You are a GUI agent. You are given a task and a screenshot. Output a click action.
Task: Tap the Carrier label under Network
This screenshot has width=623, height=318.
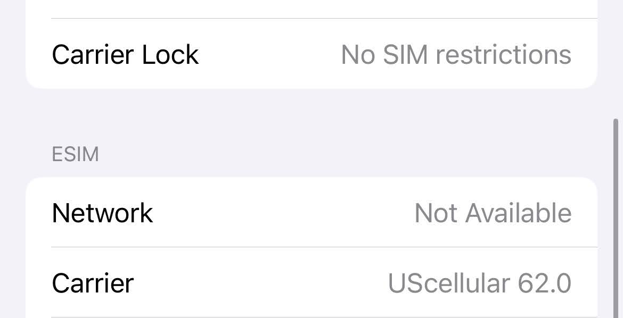click(x=93, y=283)
